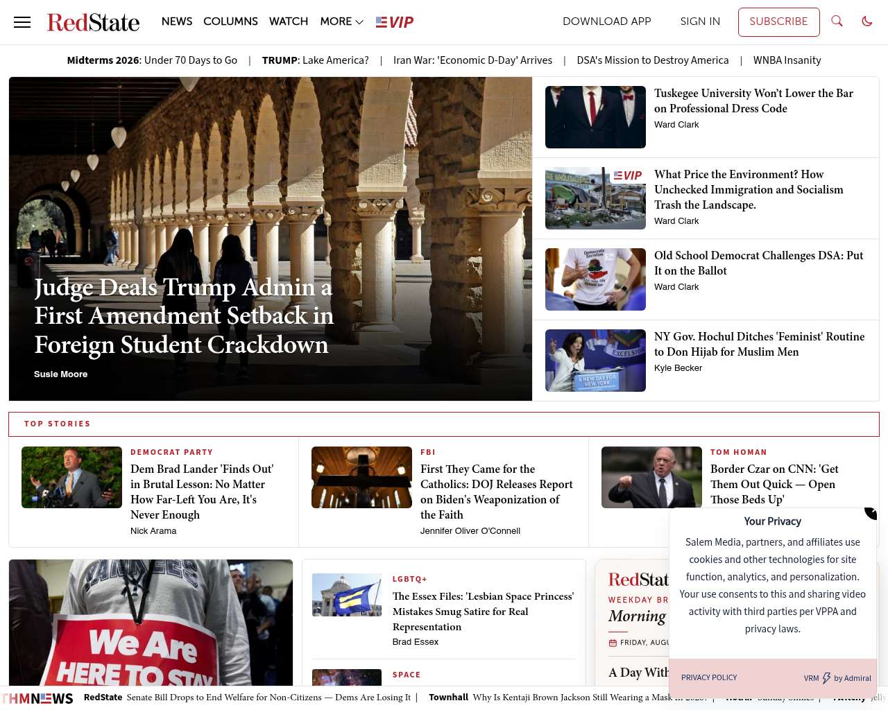This screenshot has width=888, height=710.
Task: Open Tuskegee University dress code thumbnail
Action: [595, 117]
